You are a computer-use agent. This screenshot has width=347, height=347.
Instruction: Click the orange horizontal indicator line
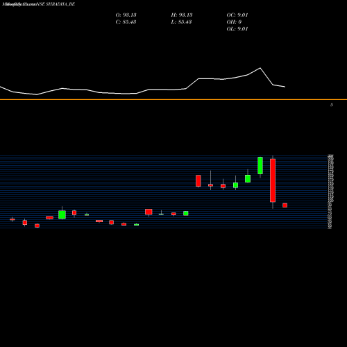click(173, 99)
